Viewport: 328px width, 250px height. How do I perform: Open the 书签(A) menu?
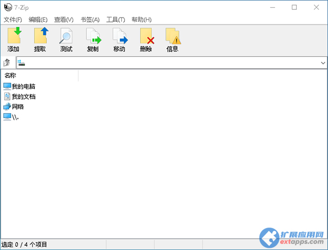tap(90, 20)
